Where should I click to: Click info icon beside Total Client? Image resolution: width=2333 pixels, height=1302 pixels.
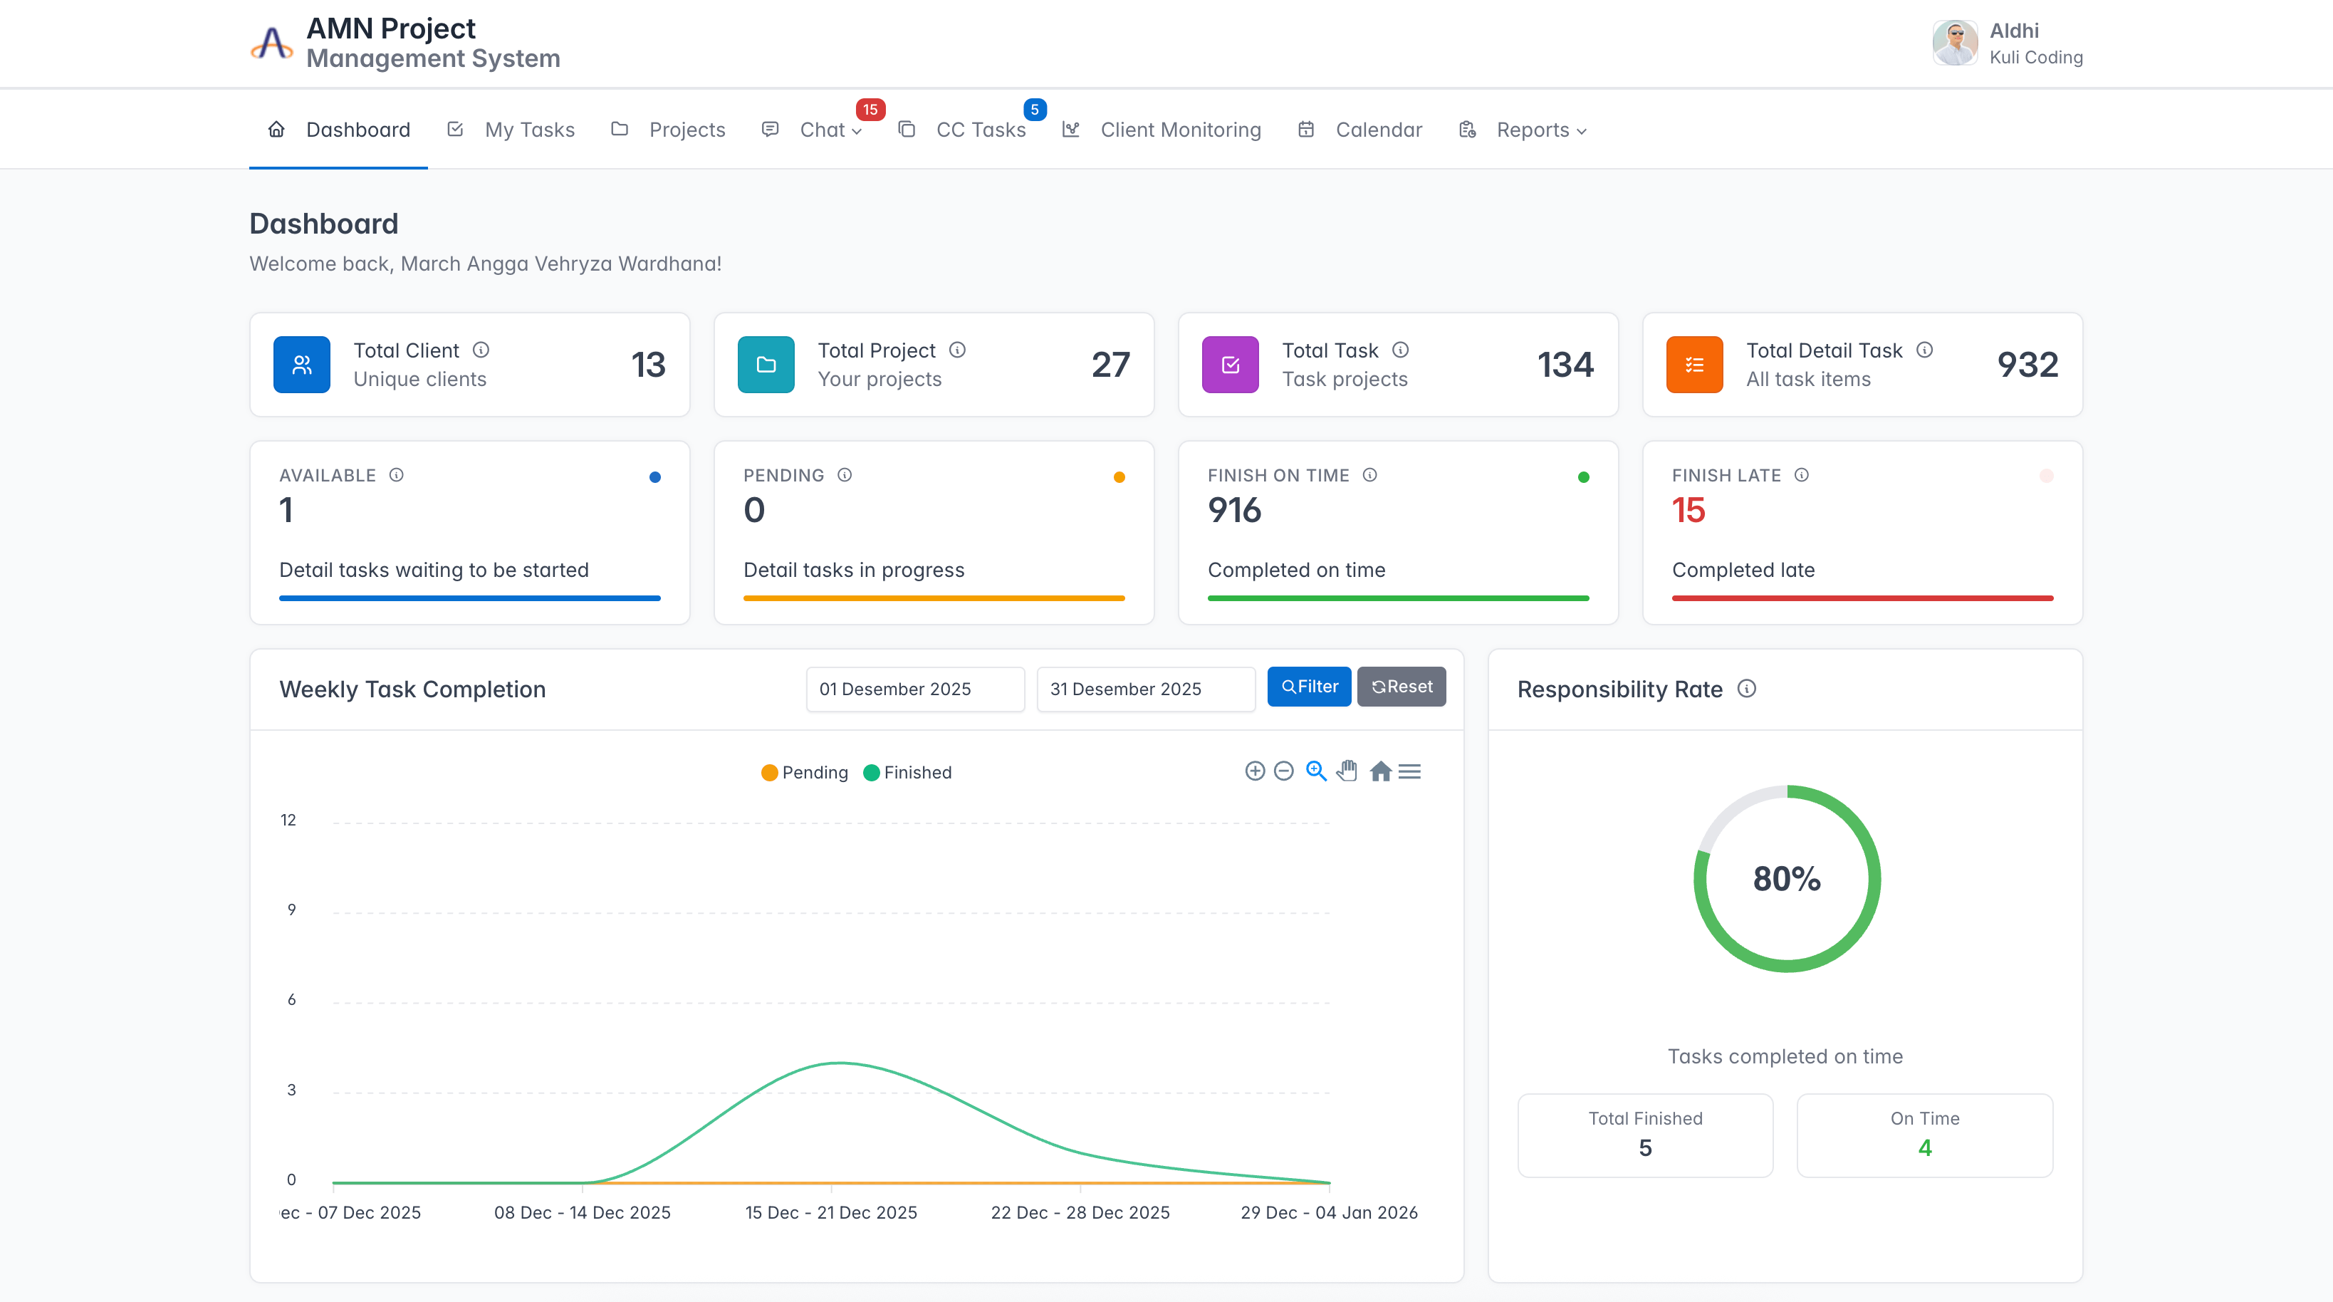click(481, 350)
